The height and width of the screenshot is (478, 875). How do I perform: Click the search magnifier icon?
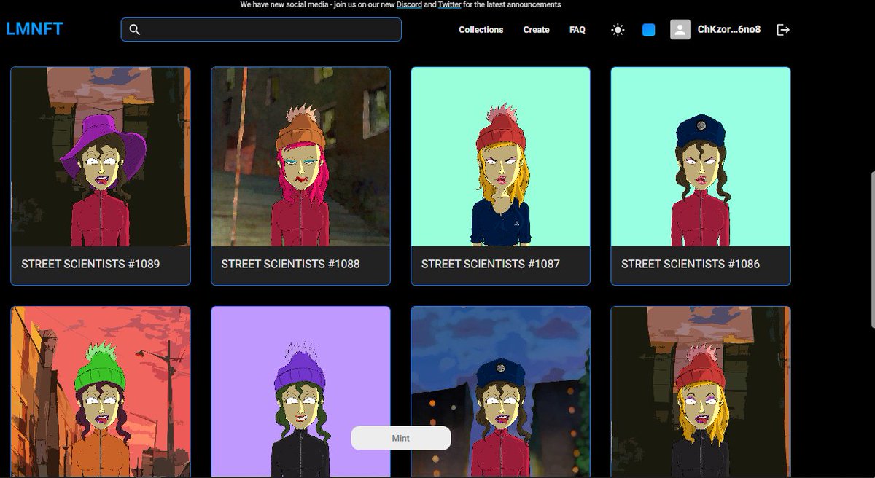134,30
